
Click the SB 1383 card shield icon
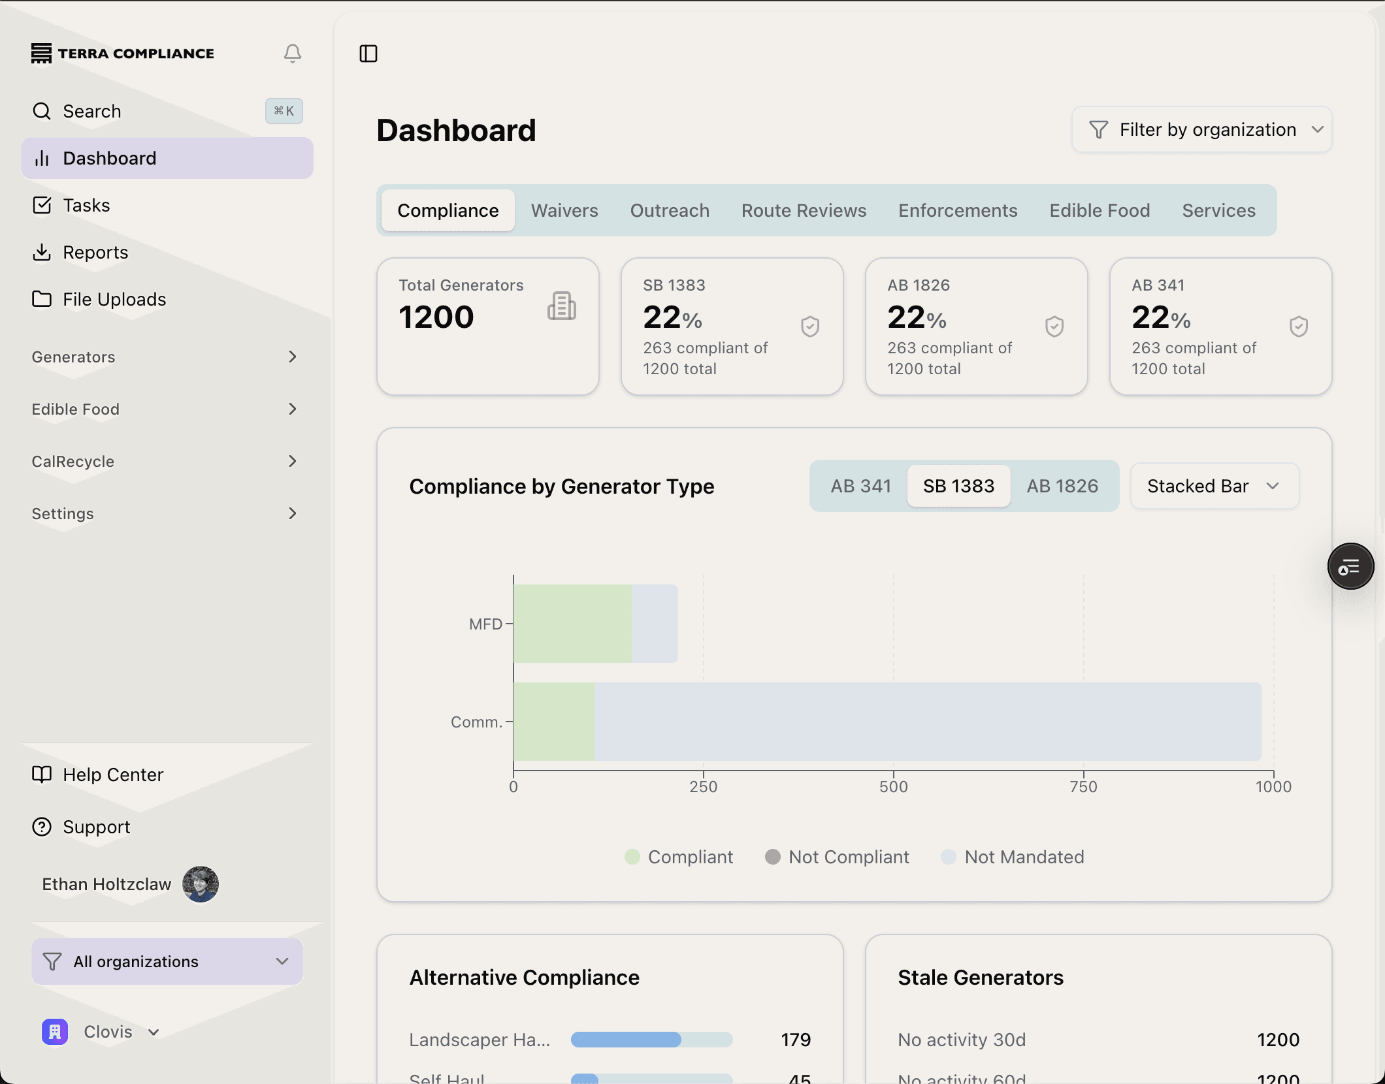pos(810,327)
